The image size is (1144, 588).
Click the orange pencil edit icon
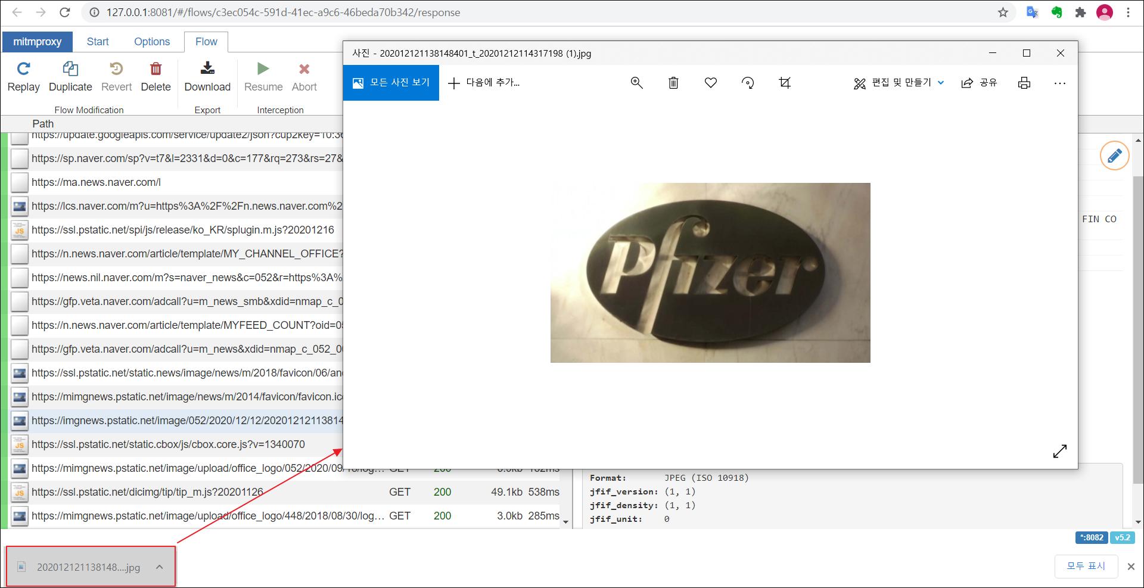1114,156
